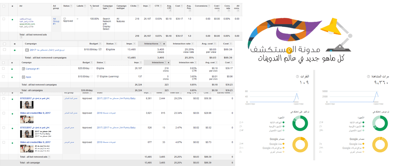The image size is (401, 166).
Task: Select the checkbox for the Apps campaign row
Action: 4,77
